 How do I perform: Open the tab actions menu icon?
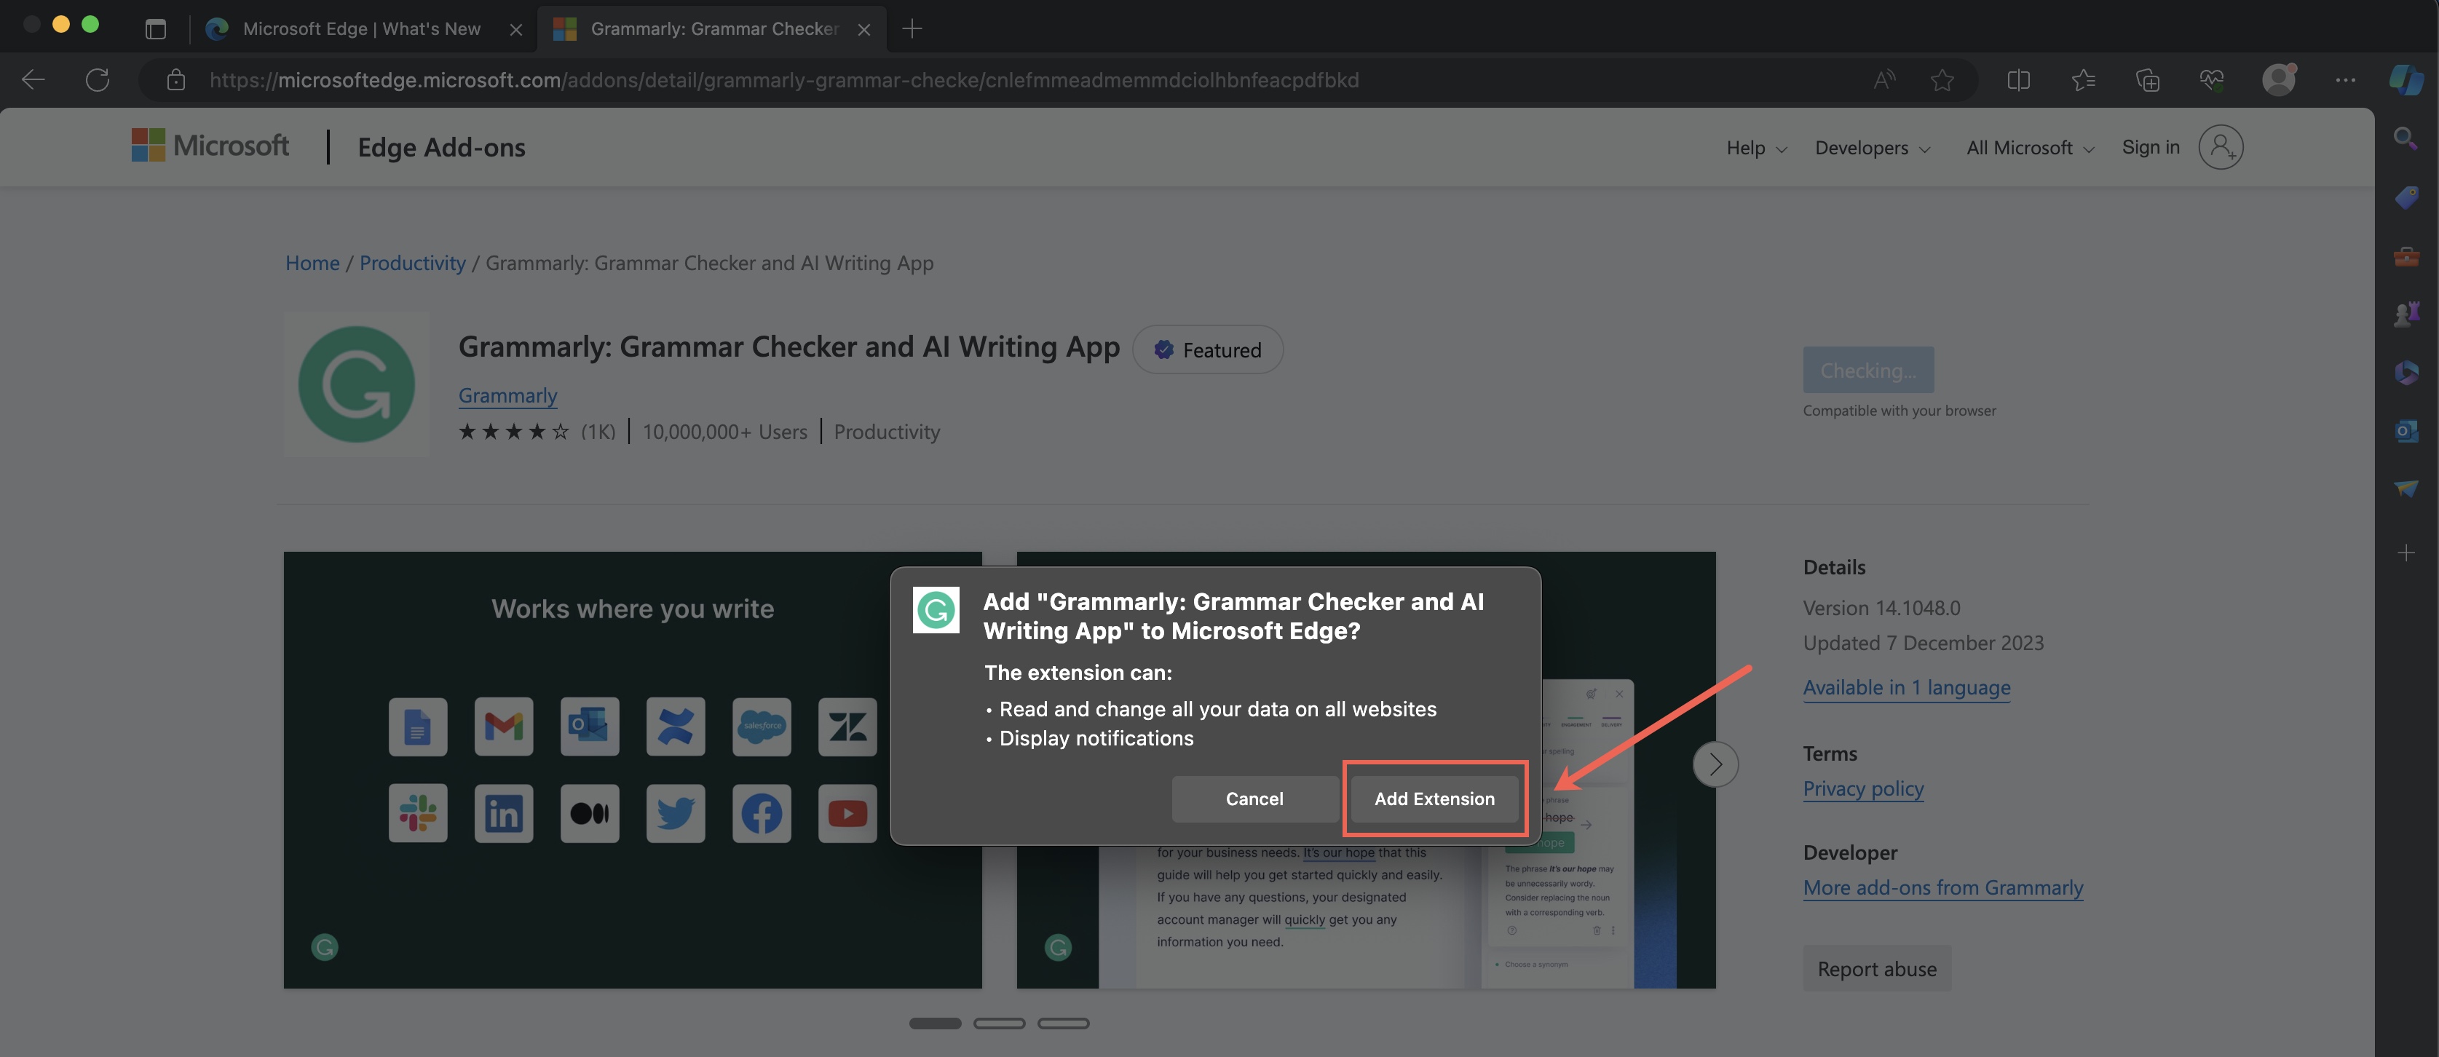point(155,28)
